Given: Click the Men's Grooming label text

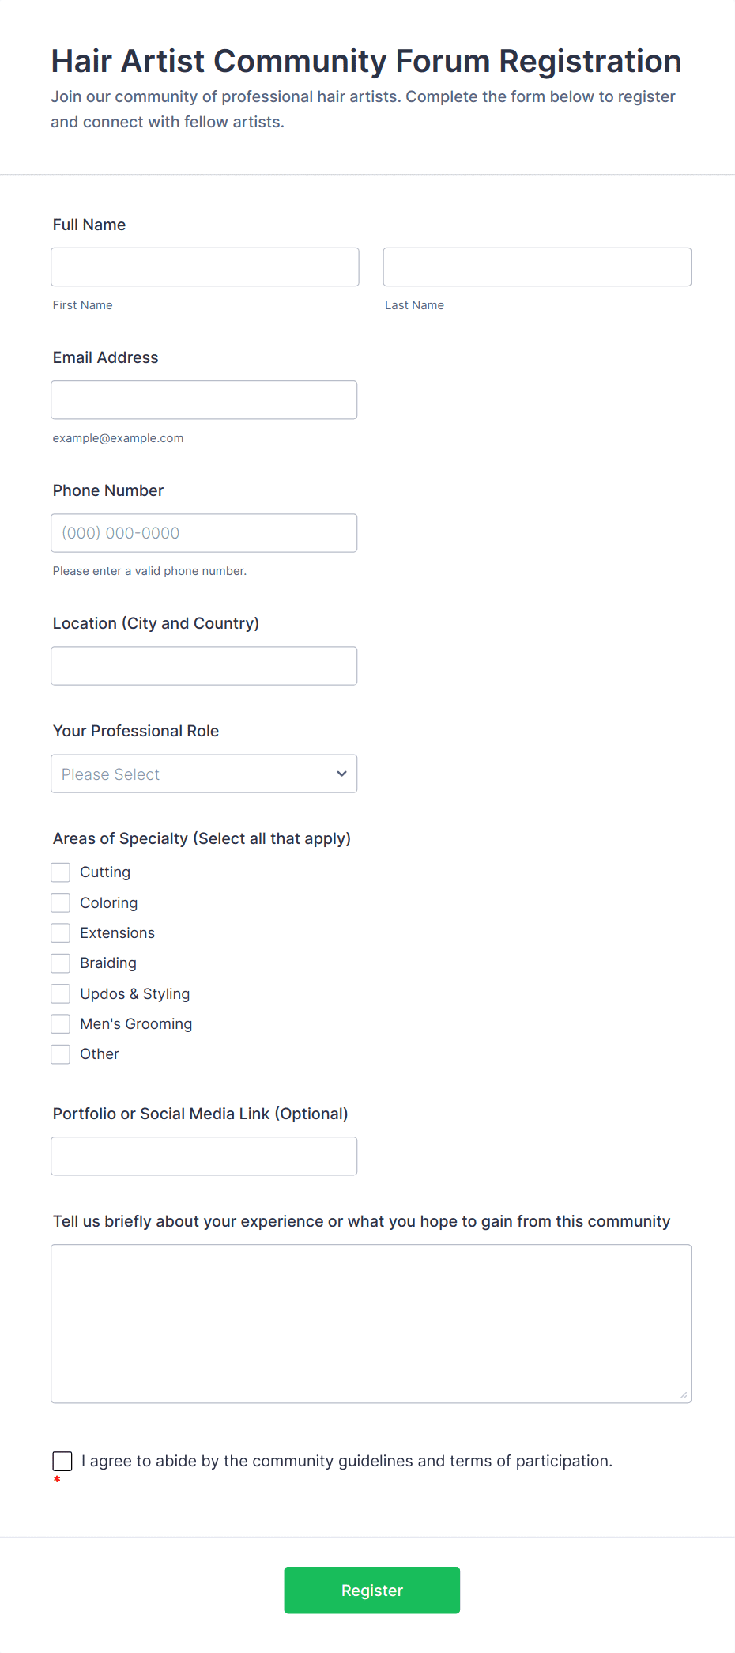Looking at the screenshot, I should click(x=136, y=1024).
